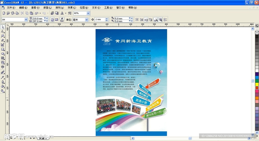The height and width of the screenshot is (141, 259).
Task: Open the 位图(B) menu
Action: tap(84, 8)
